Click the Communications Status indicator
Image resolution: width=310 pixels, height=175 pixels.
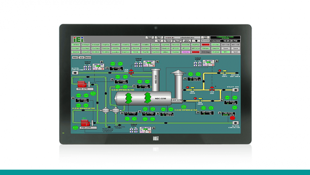(225, 38)
